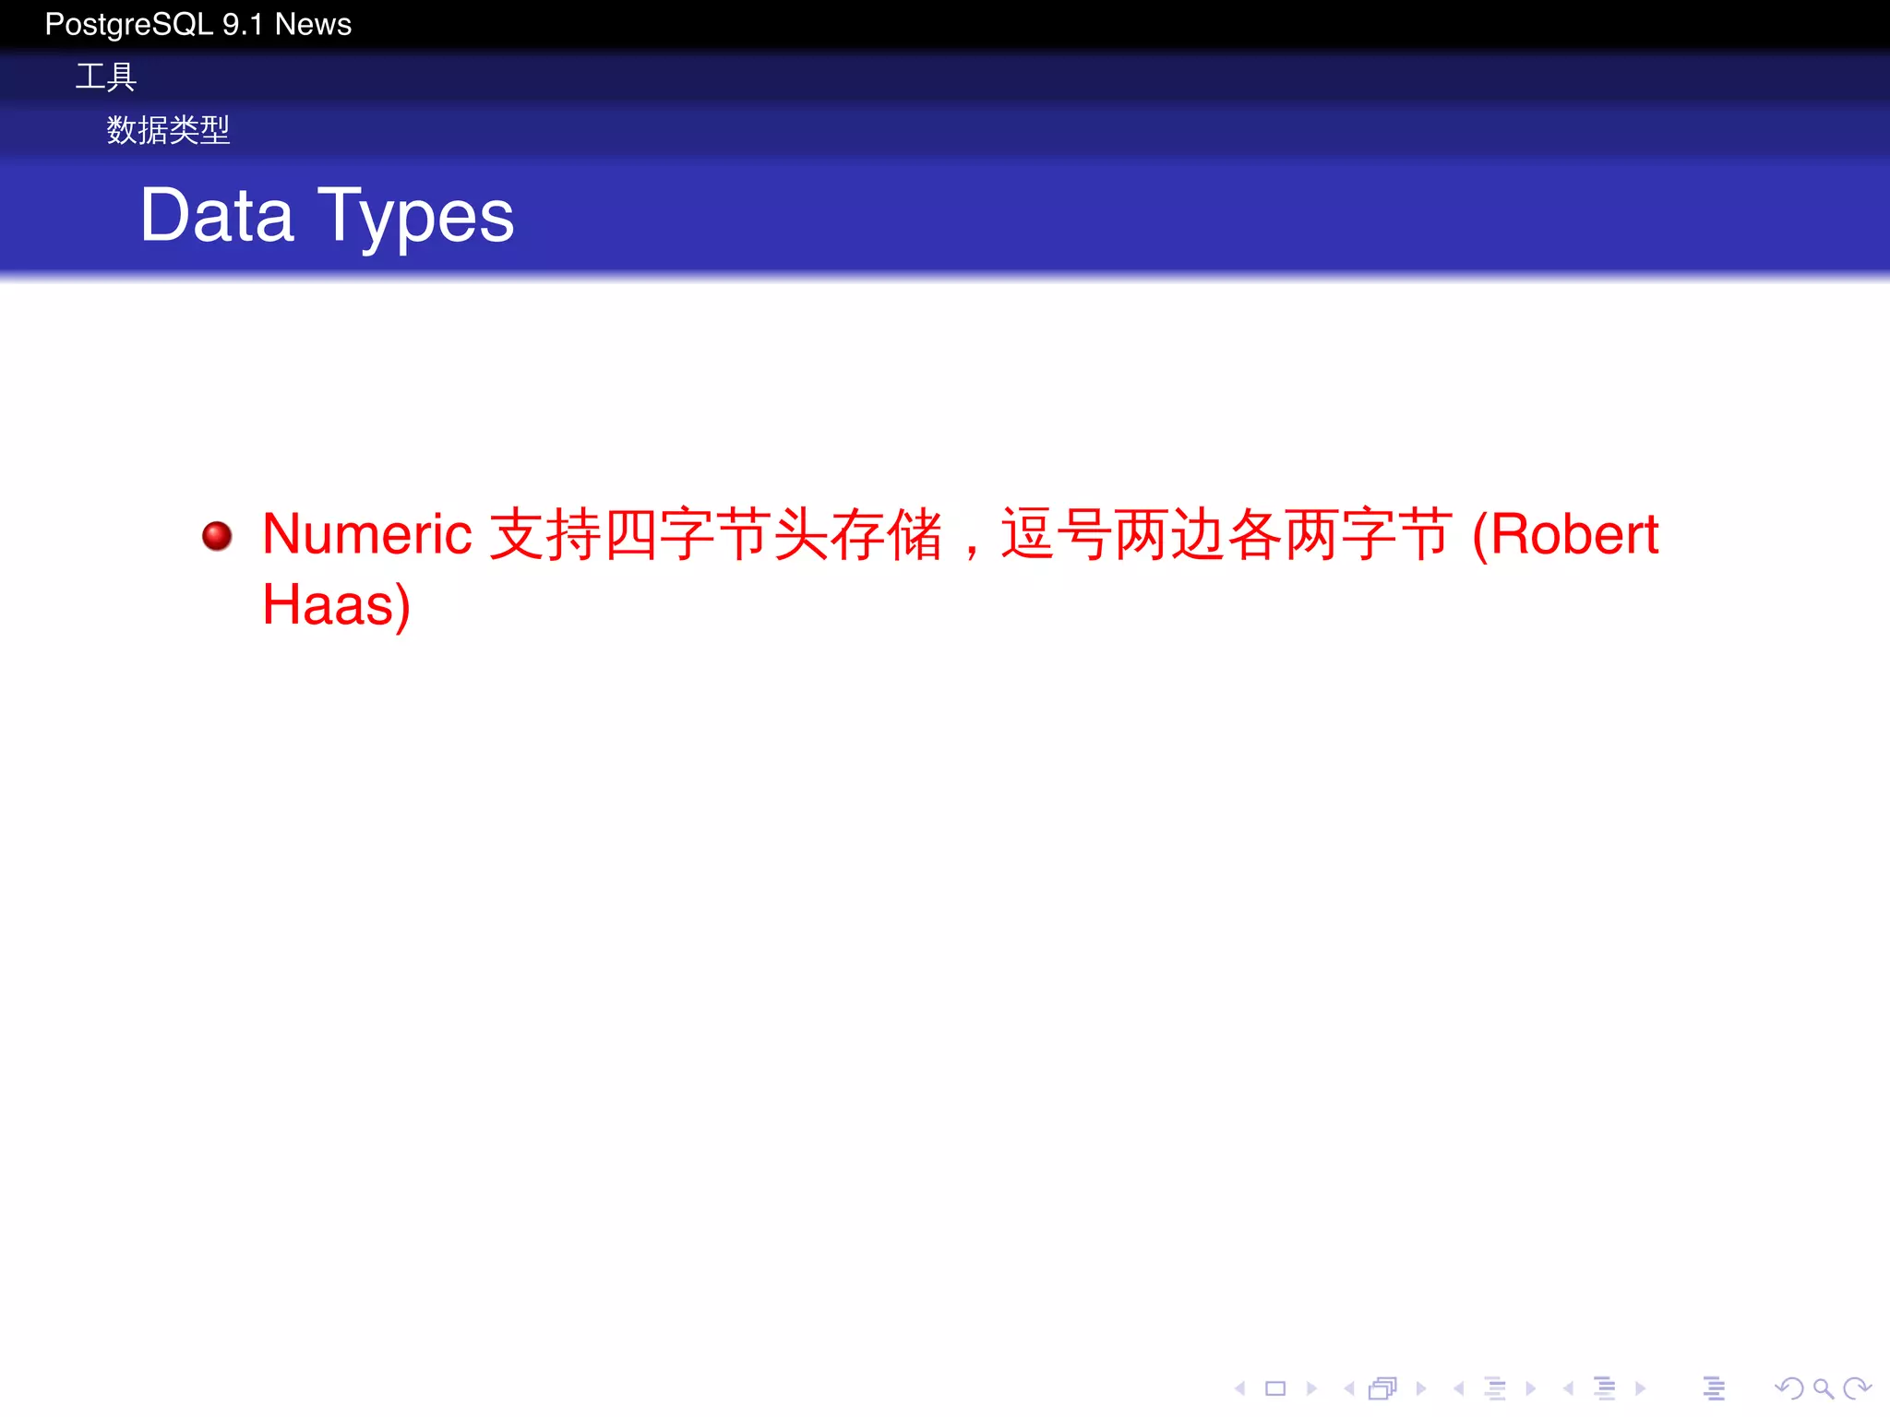Viewport: 1890px width, 1417px height.
Task: Go to previous slide arrow
Action: click(x=1240, y=1388)
